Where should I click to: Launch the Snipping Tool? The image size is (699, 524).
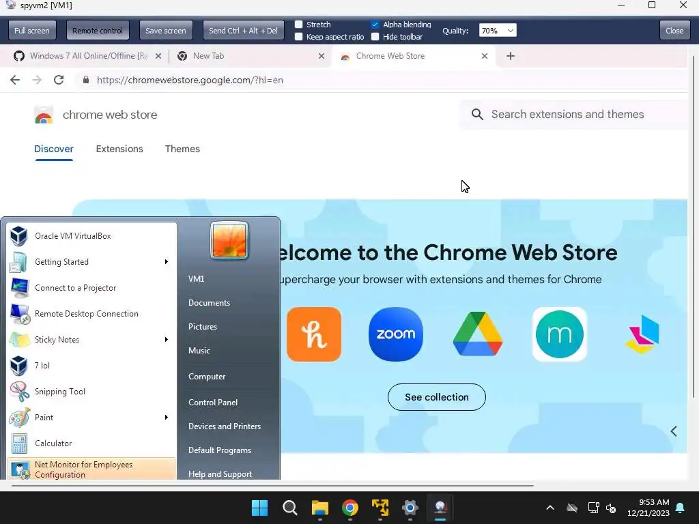92,392
